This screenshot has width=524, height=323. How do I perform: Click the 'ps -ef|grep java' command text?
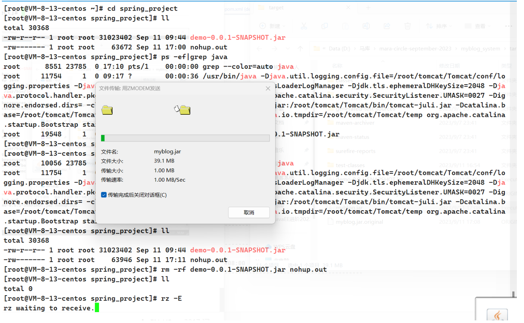[x=193, y=57]
